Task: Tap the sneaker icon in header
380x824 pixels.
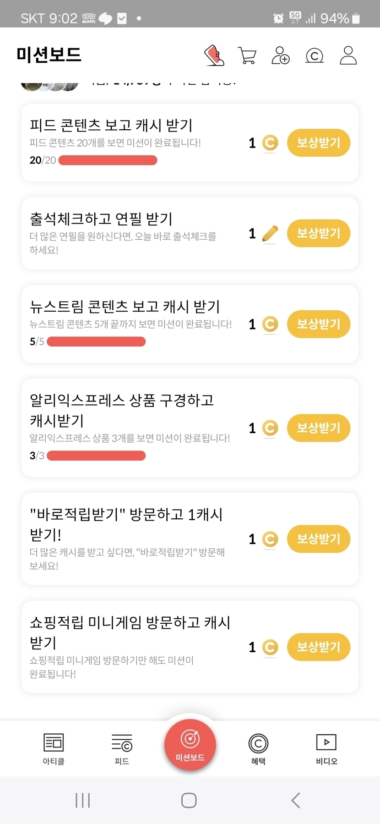Action: pos(214,55)
